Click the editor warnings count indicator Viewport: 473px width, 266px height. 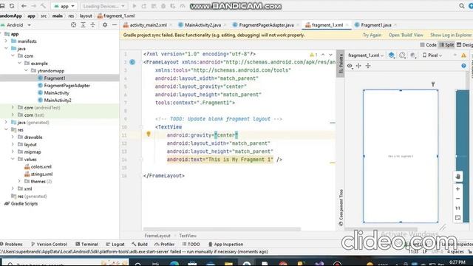pos(313,55)
